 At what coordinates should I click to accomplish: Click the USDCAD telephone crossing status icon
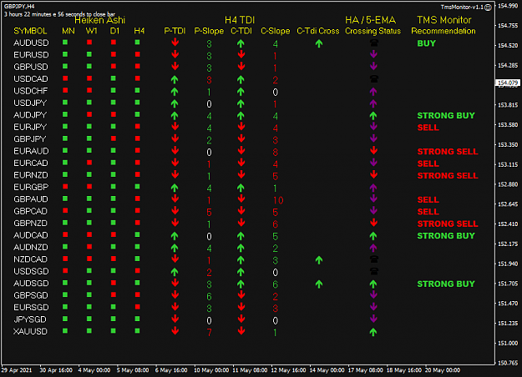(x=374, y=78)
